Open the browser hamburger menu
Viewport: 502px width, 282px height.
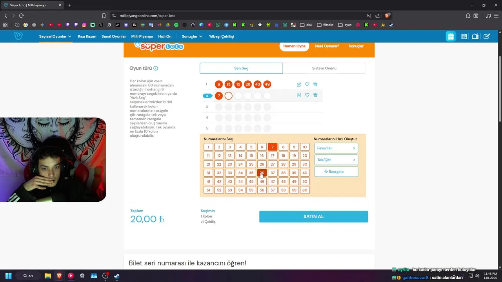coord(497,16)
